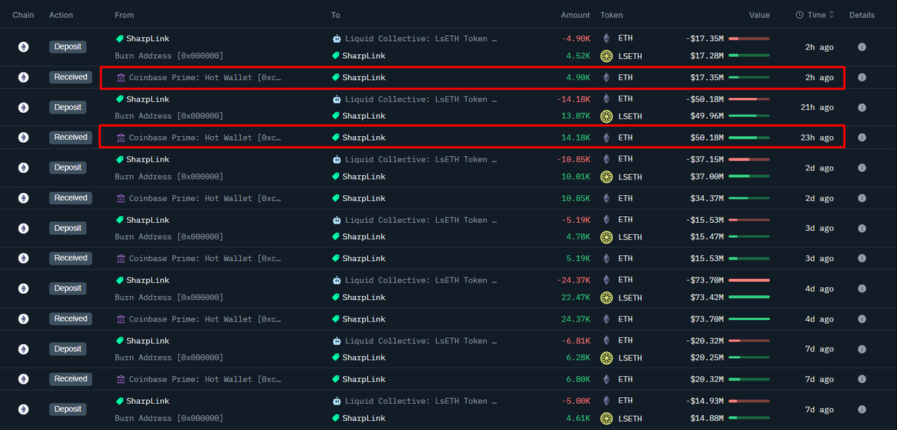The image size is (897, 430).
Task: Select the 6.28K LSETH amount
Action: 578,358
